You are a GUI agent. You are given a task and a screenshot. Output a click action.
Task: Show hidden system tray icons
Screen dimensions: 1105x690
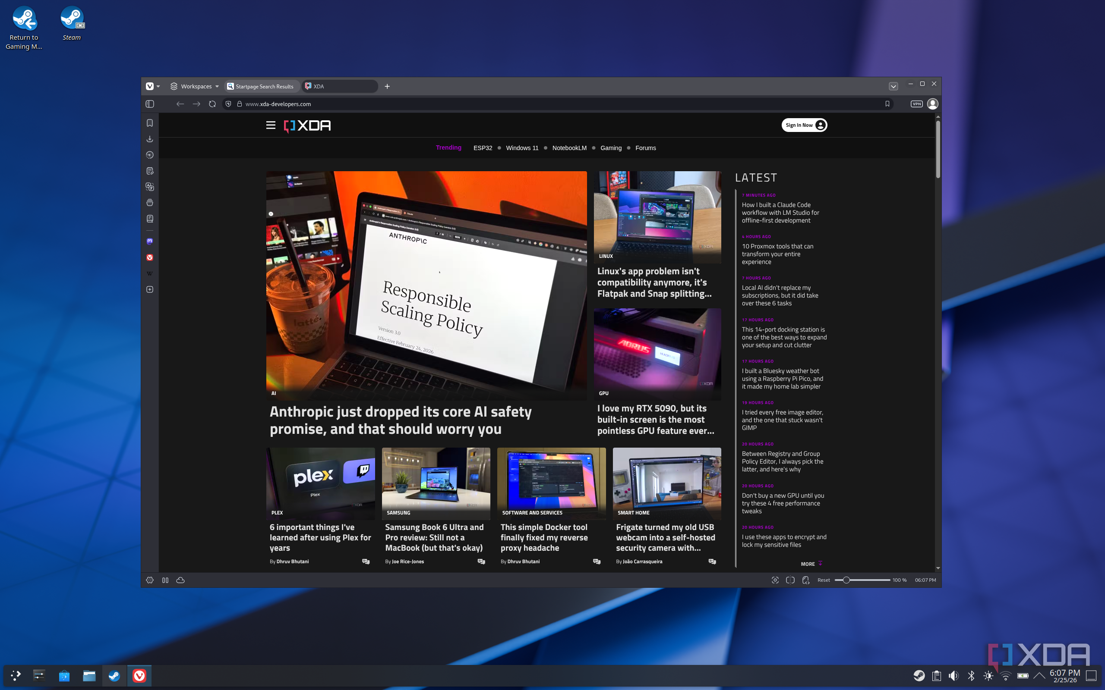(x=1039, y=676)
